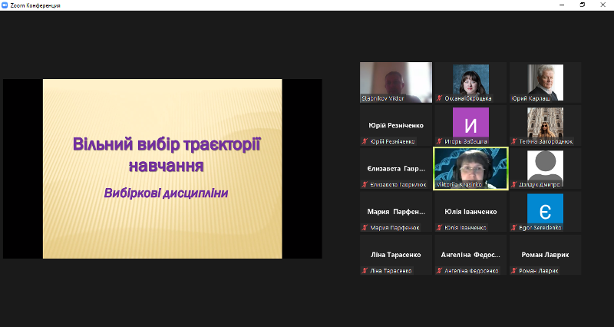The height and width of the screenshot is (327, 614).
Task: Click muted microphone icon beside Дзядук Дмитро
Action: click(x=513, y=184)
